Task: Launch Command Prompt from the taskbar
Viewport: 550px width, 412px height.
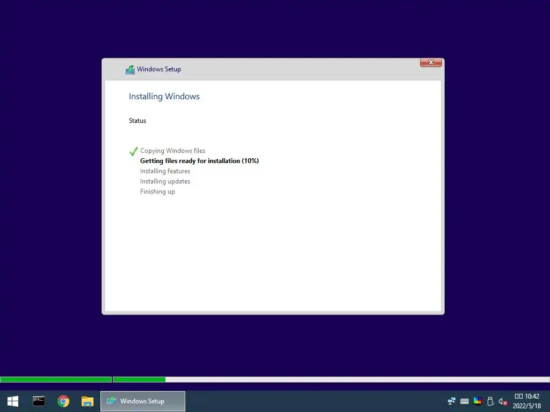Action: (39, 401)
